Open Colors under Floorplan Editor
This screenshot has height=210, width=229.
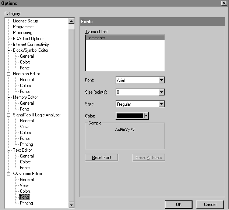click(25, 86)
